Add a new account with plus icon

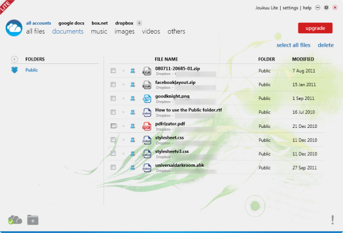pyautogui.click(x=139, y=23)
